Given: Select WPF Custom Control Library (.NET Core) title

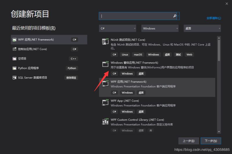Looking at the screenshot, I should (137, 120).
